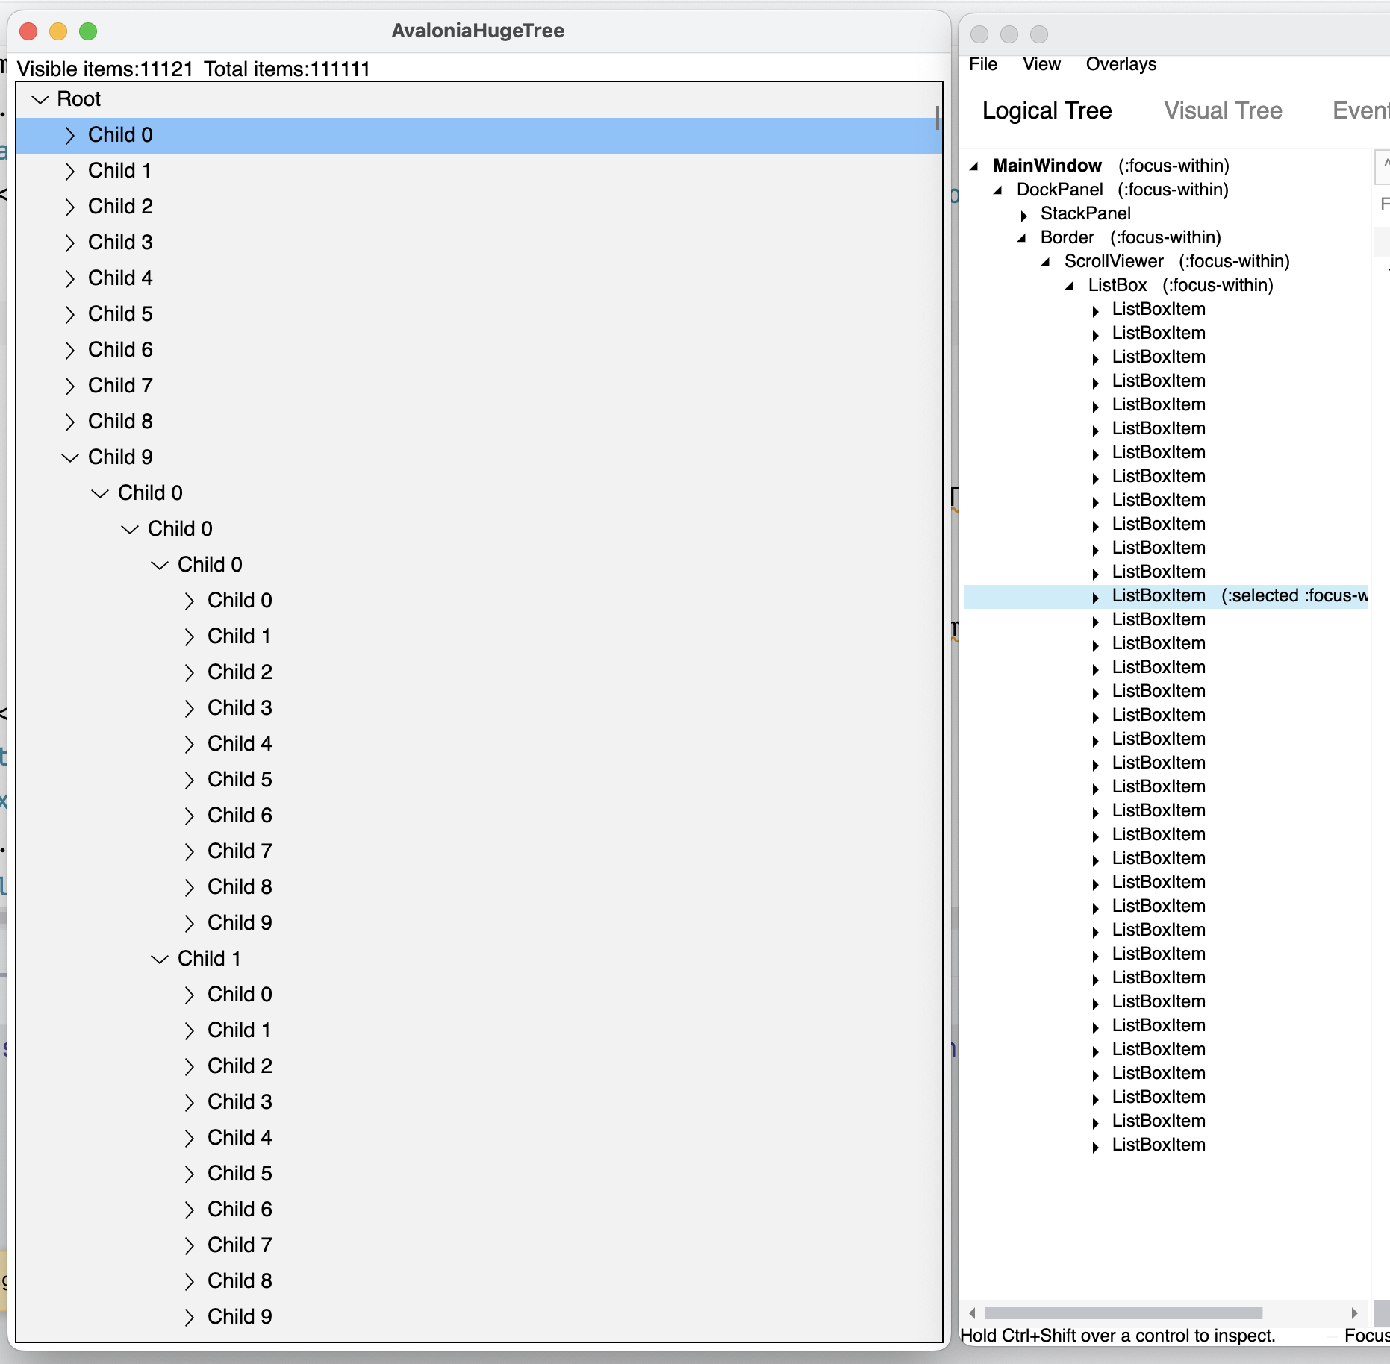
Task: Collapse the ListBox node triangle
Action: [1069, 286]
